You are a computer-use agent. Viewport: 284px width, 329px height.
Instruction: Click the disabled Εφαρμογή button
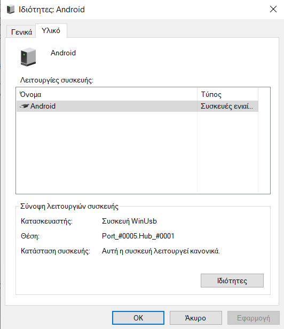253,318
